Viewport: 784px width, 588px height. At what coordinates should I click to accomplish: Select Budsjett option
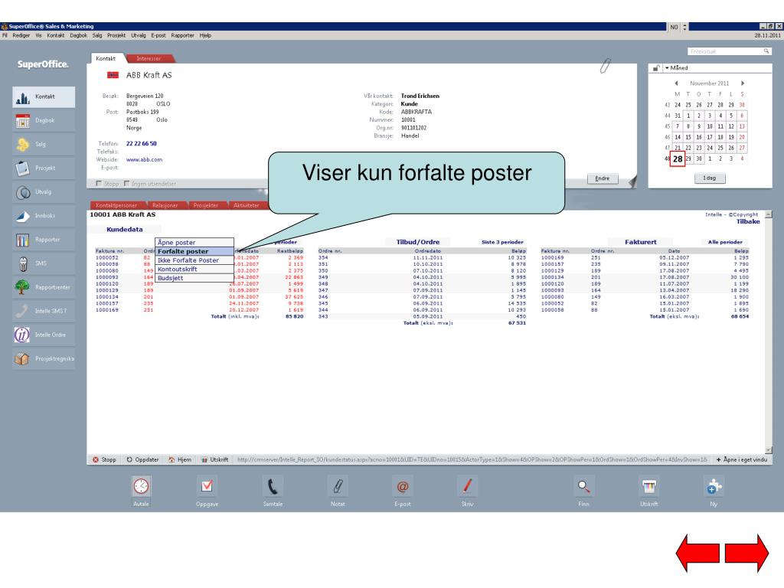pos(194,278)
